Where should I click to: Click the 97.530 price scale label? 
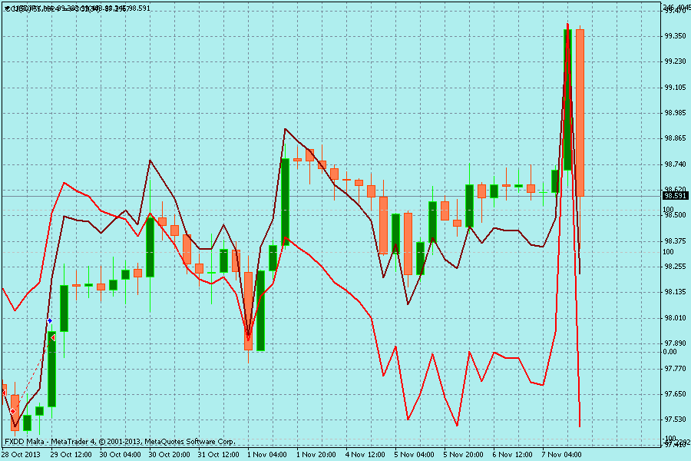coord(674,419)
